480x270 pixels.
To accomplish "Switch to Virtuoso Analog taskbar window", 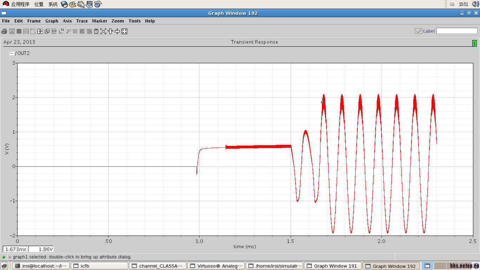I will (x=216, y=266).
